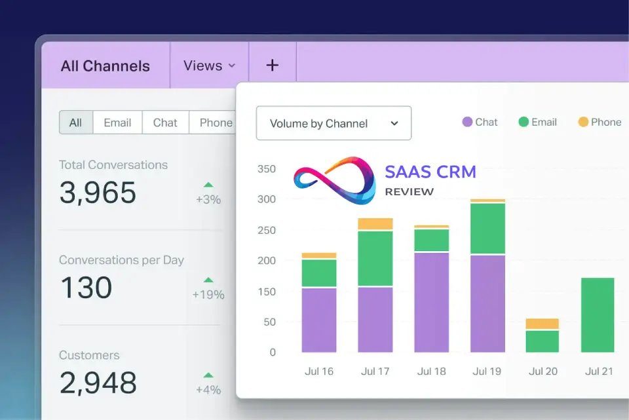Click the purple Chat segment for Jul 18
629x420 pixels.
coord(431,302)
